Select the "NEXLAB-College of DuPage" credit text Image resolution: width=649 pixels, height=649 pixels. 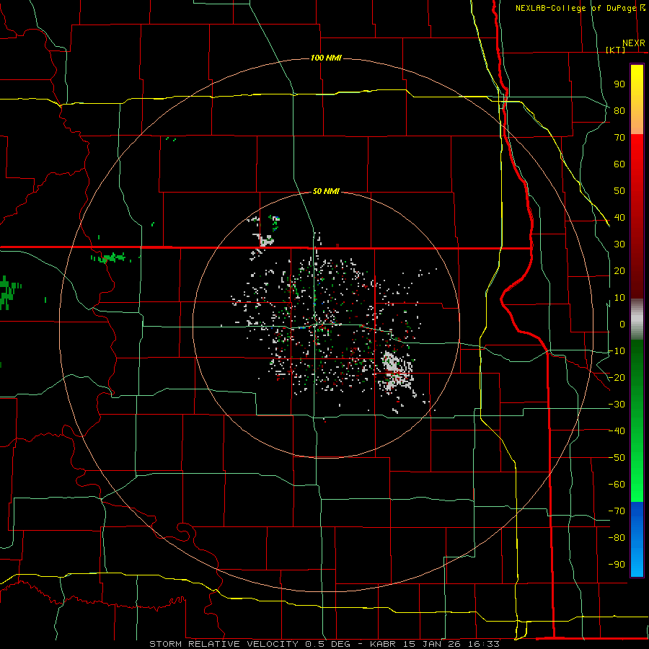(575, 8)
